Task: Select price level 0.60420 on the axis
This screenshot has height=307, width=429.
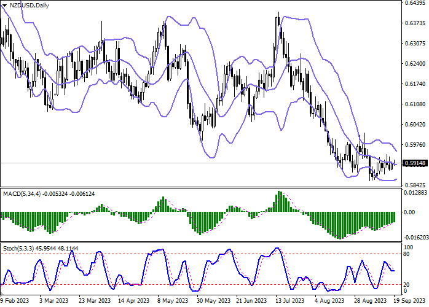Action: (x=415, y=124)
